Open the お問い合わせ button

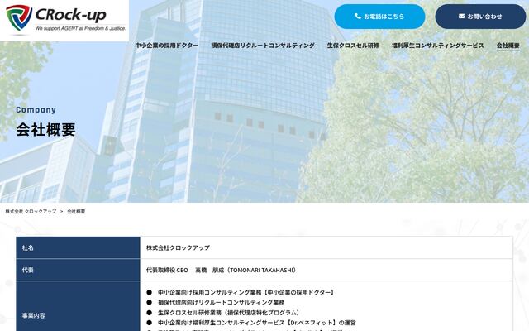(480, 17)
